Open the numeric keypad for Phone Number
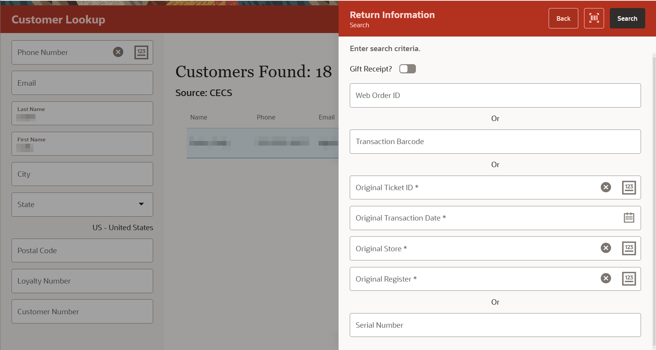The height and width of the screenshot is (350, 656). (141, 52)
